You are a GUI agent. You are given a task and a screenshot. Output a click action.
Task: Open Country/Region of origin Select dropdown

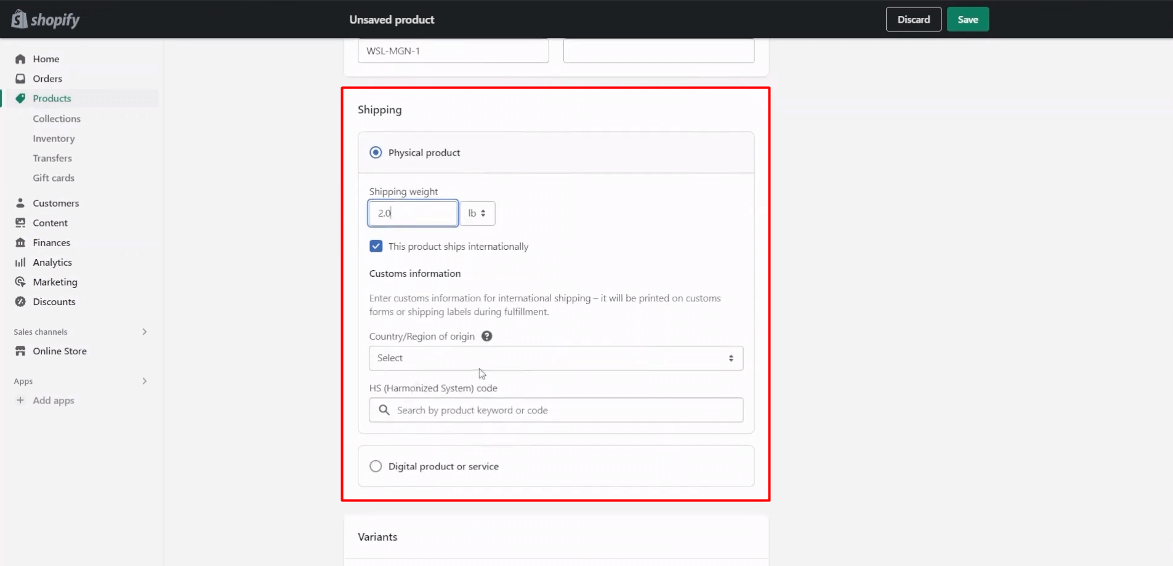(556, 358)
